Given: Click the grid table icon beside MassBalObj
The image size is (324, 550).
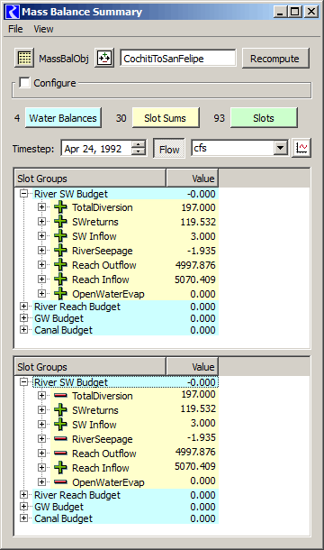Looking at the screenshot, I should 24,59.
